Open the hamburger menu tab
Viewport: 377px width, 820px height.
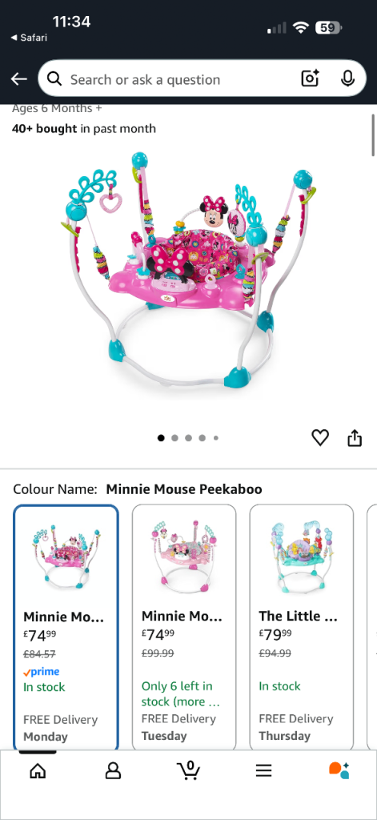pyautogui.click(x=263, y=770)
